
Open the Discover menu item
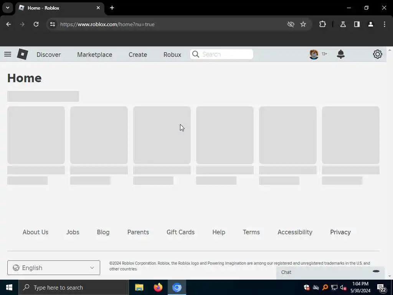coord(49,55)
